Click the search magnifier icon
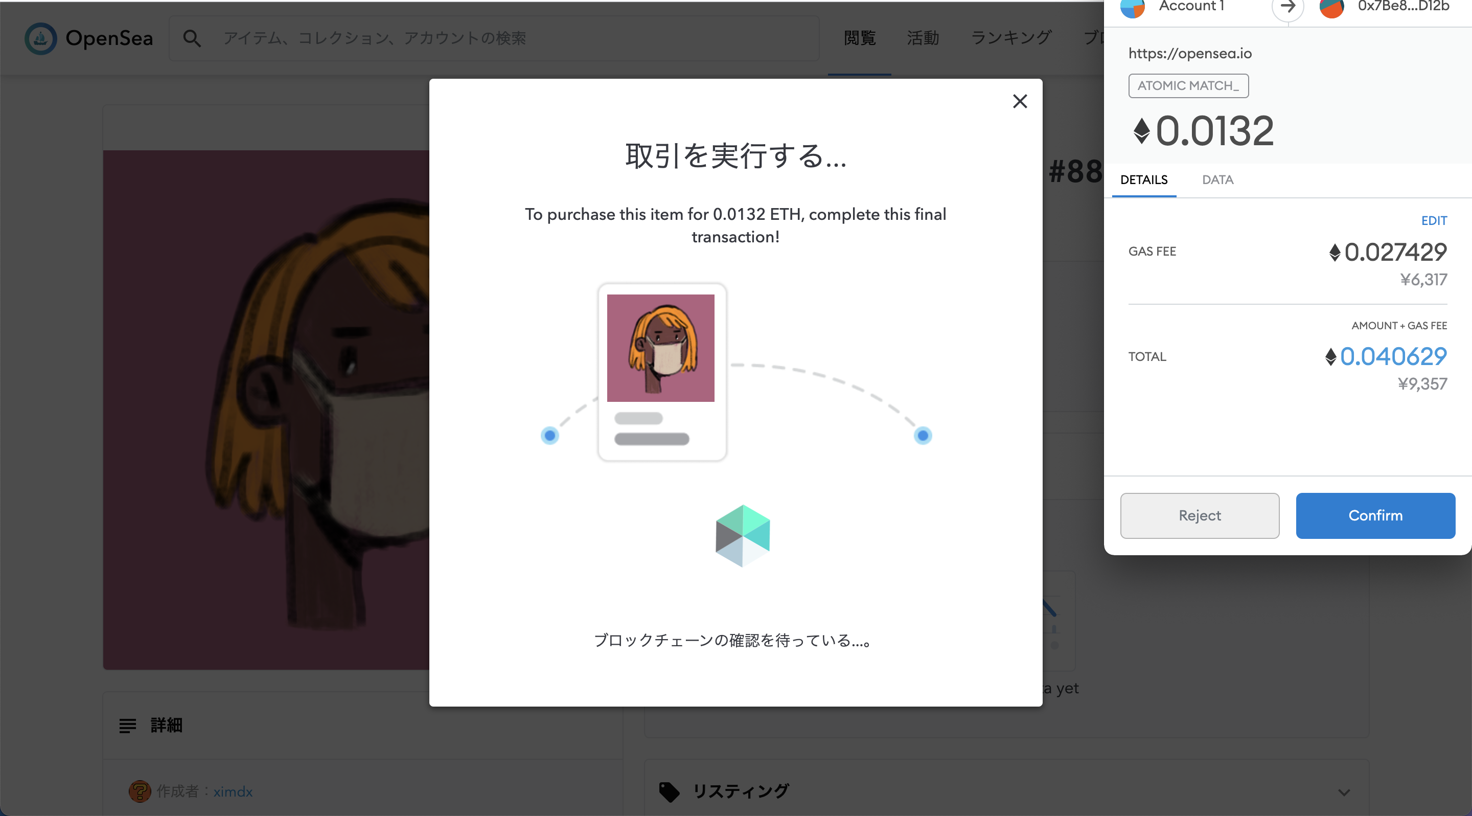The width and height of the screenshot is (1472, 816). [192, 38]
